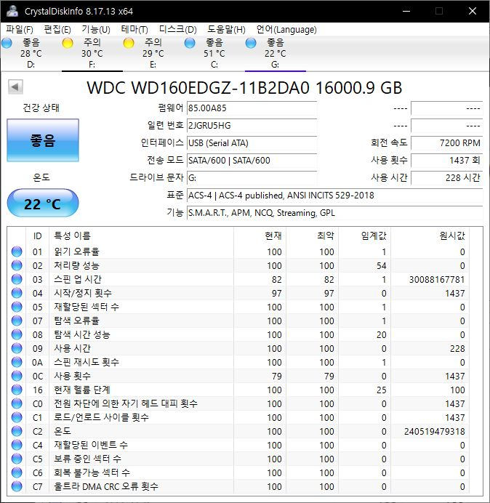Open the 기능(U) menu
The width and height of the screenshot is (490, 503).
point(96,30)
